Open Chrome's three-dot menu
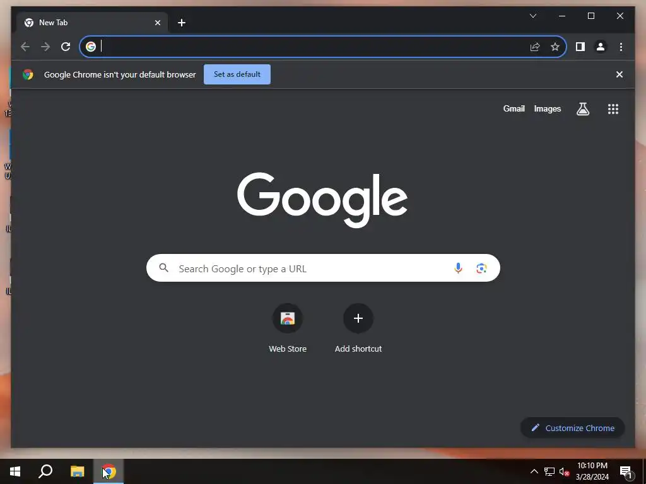 coord(621,47)
